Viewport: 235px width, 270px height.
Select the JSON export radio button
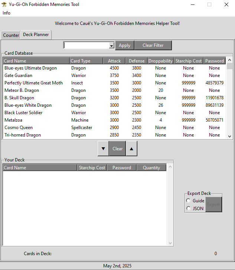(189, 208)
